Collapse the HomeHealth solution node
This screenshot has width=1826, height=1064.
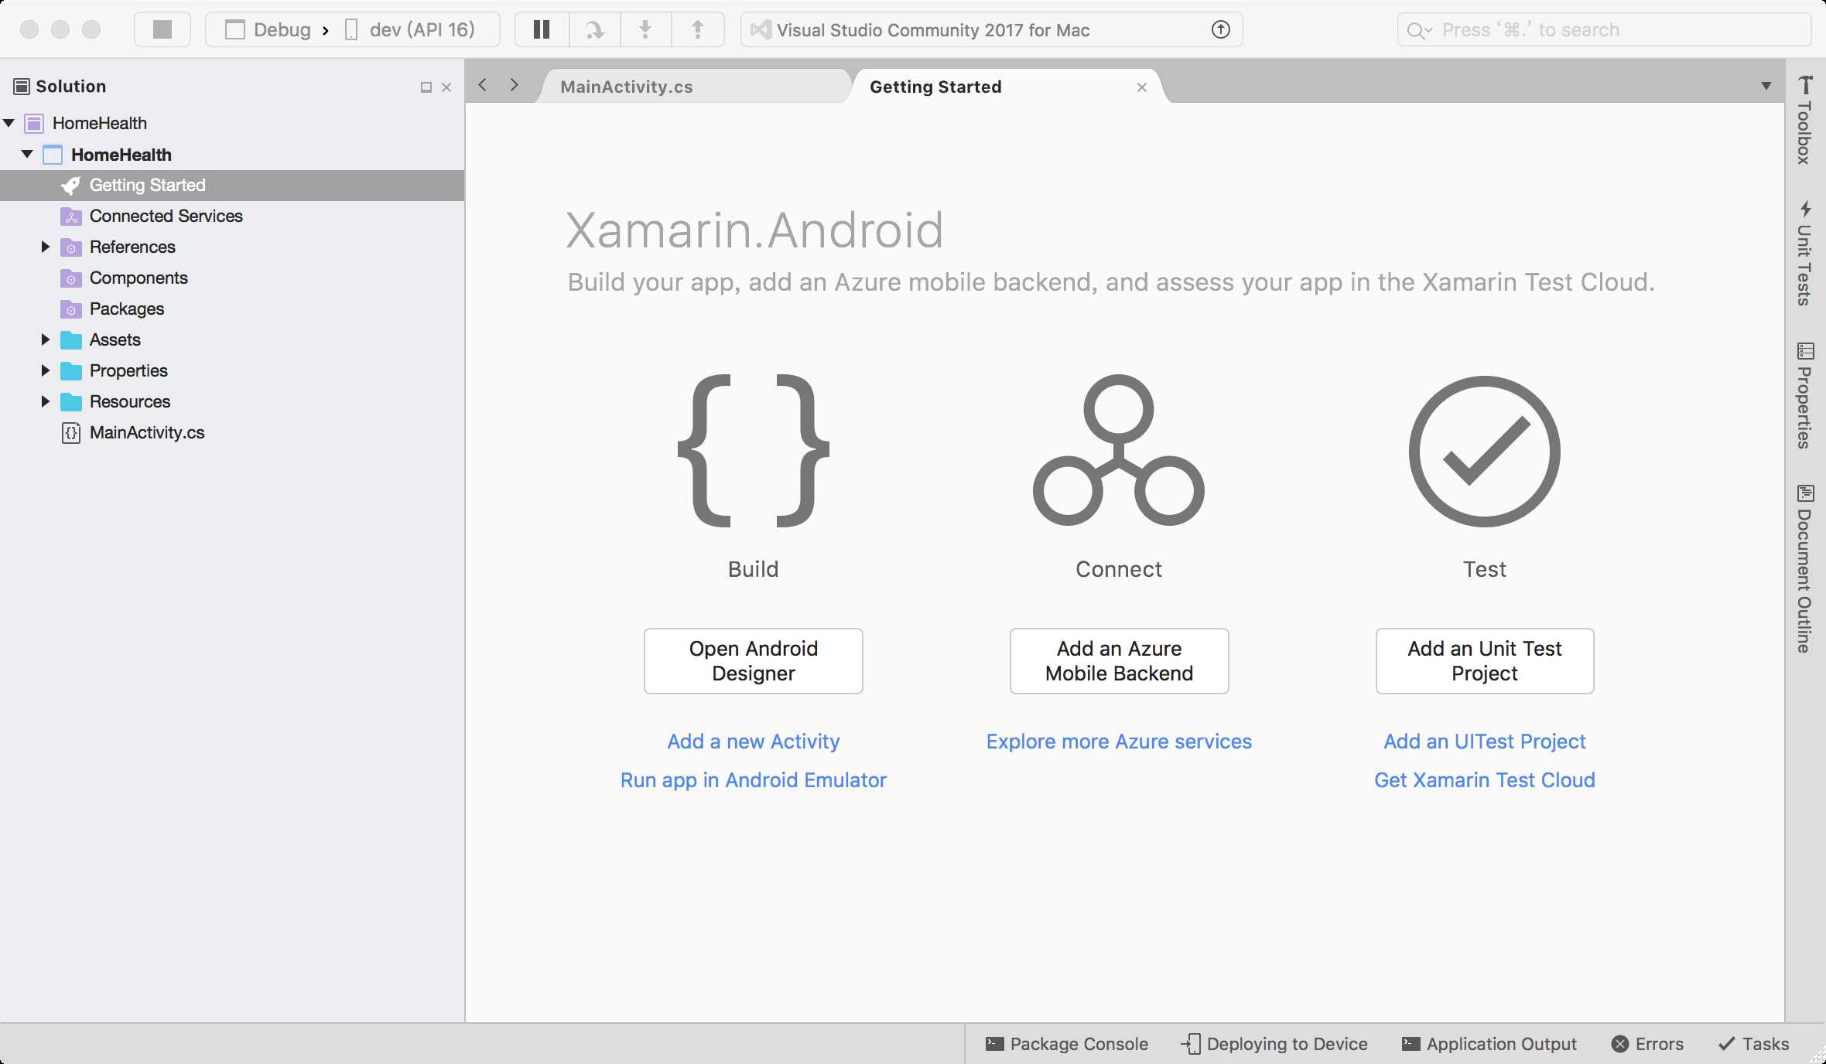coord(9,123)
